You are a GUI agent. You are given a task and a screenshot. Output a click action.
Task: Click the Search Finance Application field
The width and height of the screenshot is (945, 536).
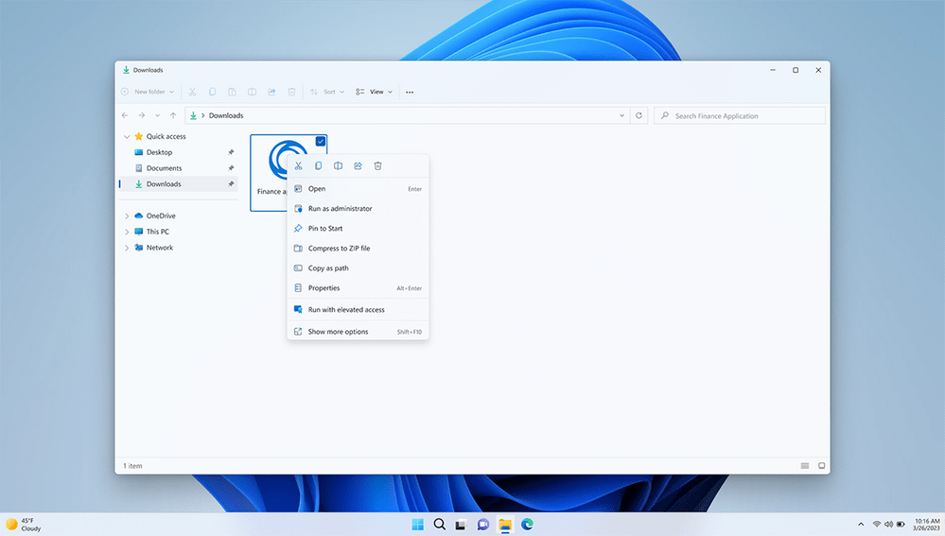tap(740, 115)
